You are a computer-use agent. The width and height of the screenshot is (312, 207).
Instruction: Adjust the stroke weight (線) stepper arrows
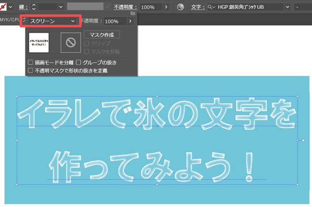34,7
